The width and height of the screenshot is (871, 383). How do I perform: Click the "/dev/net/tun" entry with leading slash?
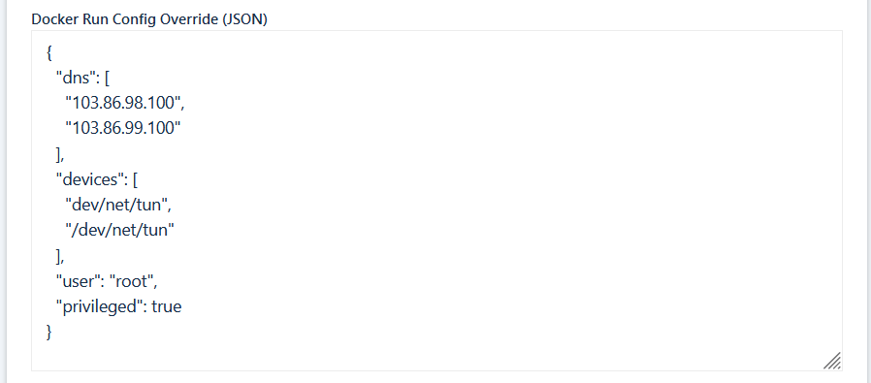click(120, 231)
